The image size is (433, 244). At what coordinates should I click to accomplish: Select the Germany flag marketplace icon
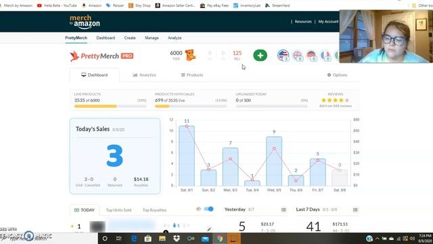(311, 56)
